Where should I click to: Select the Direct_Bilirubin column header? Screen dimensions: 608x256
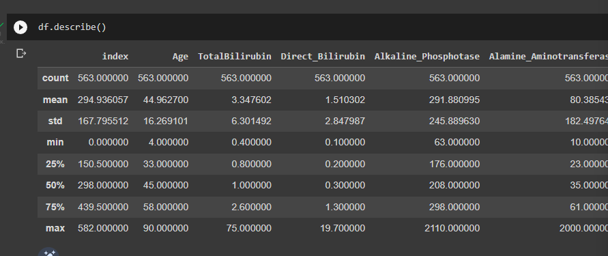(323, 57)
